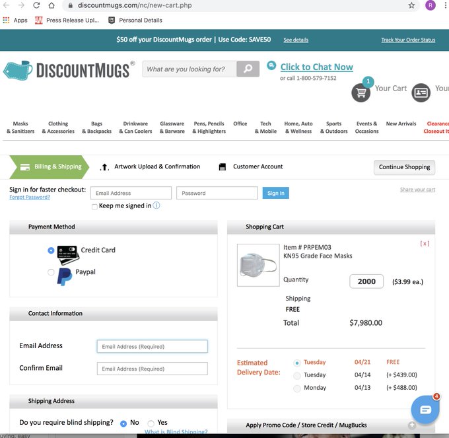Focus the Confirm Email field

[153, 369]
